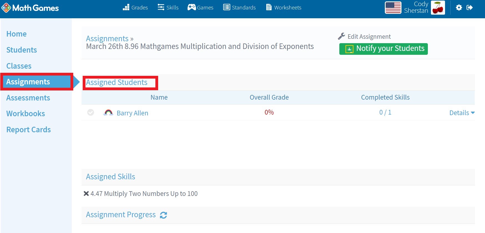
Task: Remove skill 4.47 with X icon
Action: pyautogui.click(x=86, y=194)
